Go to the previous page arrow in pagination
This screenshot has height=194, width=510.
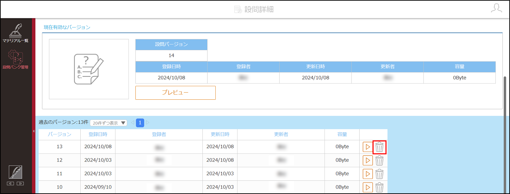coord(133,122)
